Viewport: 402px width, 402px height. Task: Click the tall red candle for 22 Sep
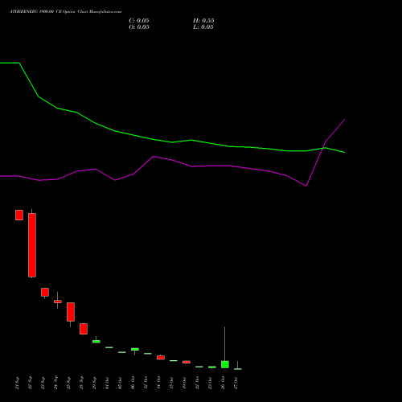pos(32,245)
